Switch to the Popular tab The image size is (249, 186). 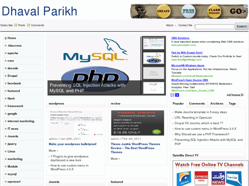point(178,103)
